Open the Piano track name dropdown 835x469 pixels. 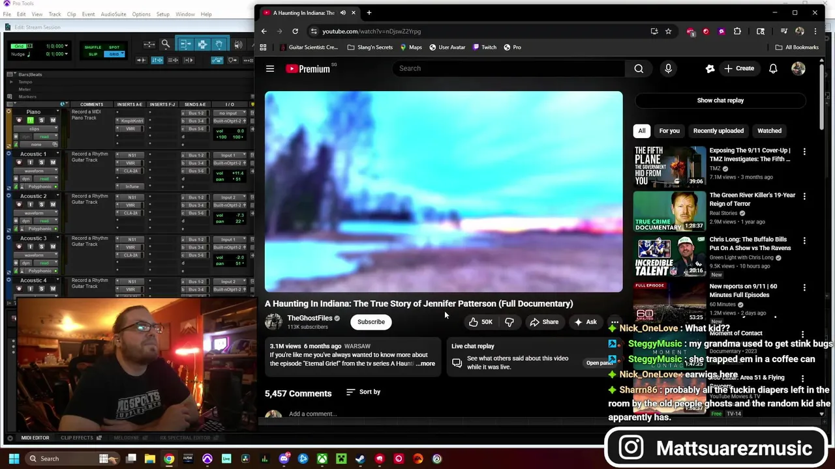[x=57, y=111]
